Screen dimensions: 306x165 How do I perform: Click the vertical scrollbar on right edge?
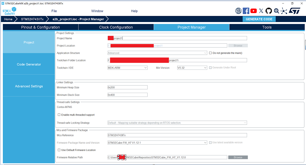point(305,45)
